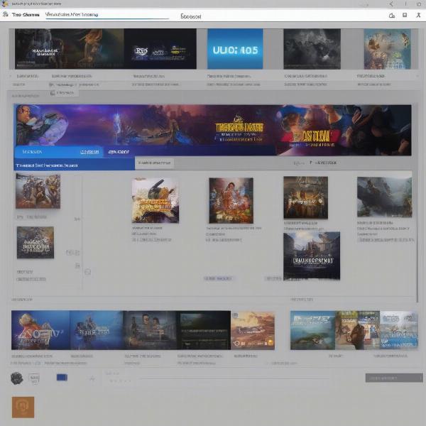Viewport: 426px width, 426px height.
Task: Open the dark brown game cover with glowing fire lights
Action: pyautogui.click(x=305, y=197)
